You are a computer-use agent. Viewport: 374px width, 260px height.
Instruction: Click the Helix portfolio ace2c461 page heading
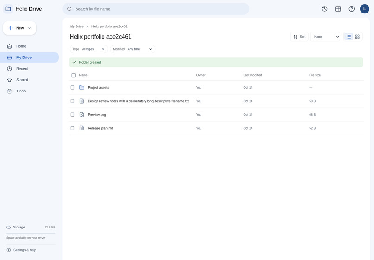(x=100, y=37)
